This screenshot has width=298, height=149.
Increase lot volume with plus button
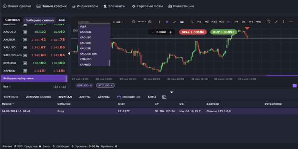(170, 32)
